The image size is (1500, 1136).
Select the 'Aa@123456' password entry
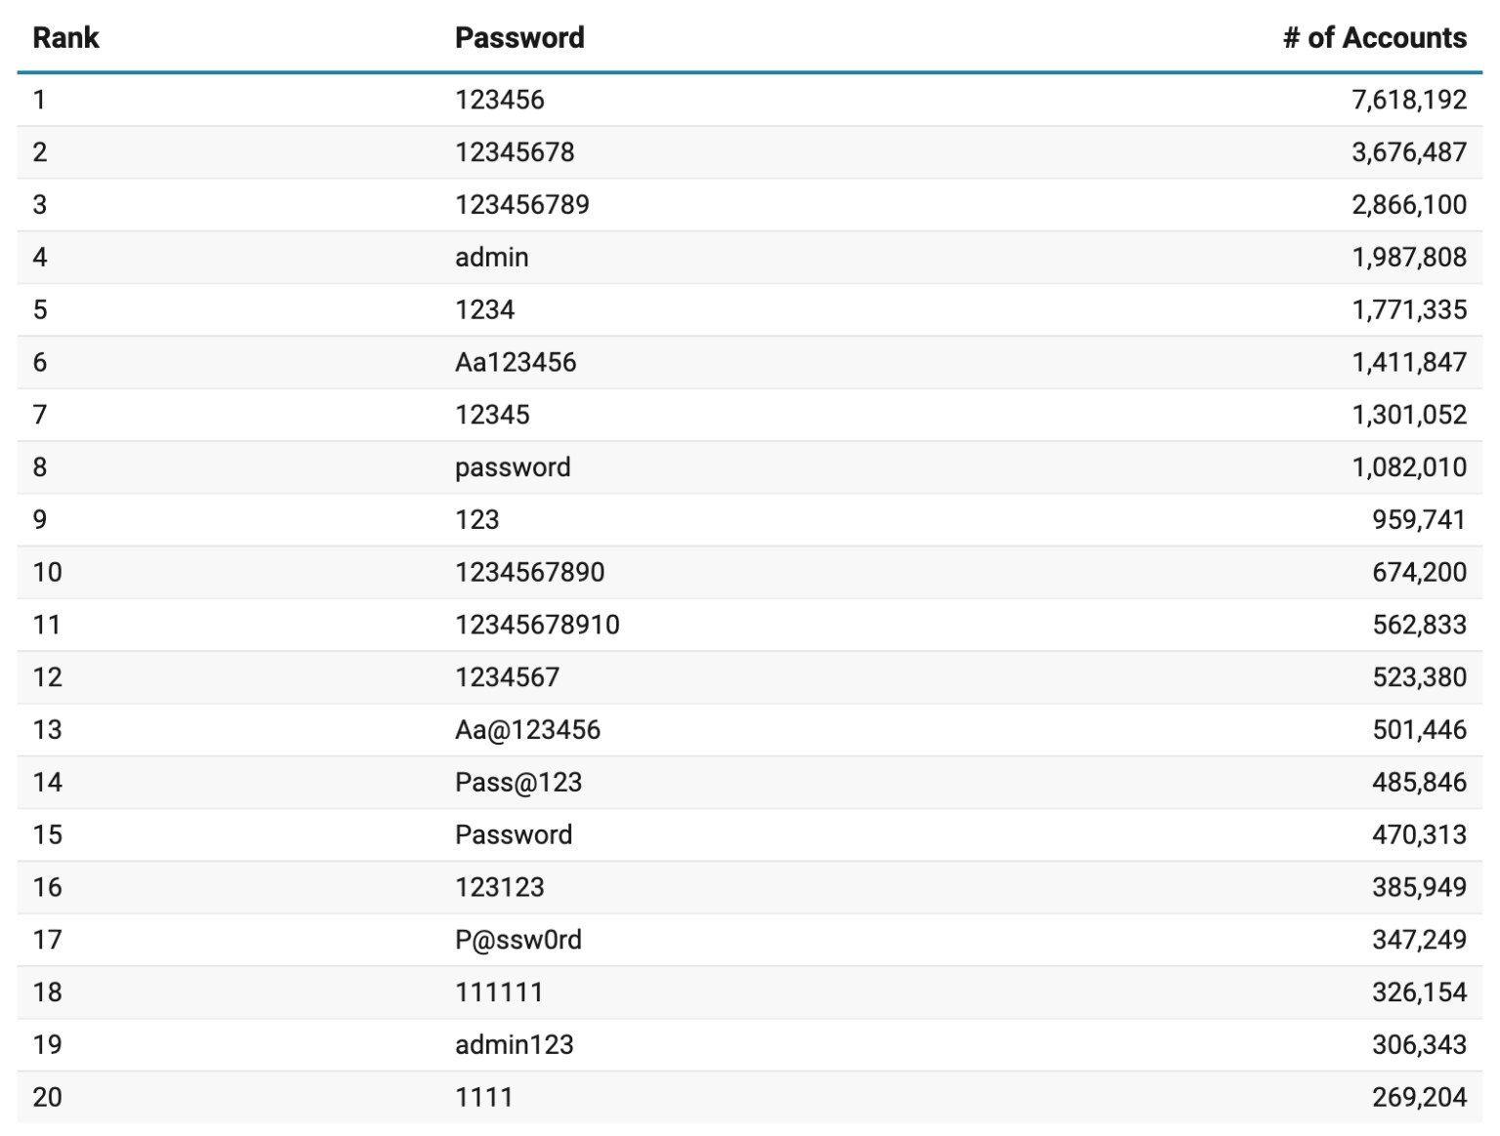tap(527, 730)
